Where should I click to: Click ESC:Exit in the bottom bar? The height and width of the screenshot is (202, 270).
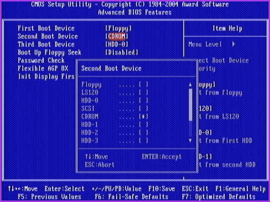195,189
